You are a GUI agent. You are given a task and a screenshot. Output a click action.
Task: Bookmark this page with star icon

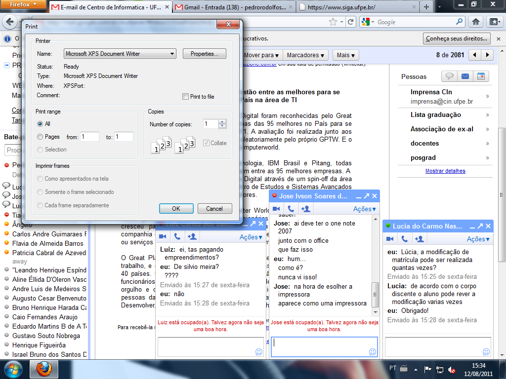333,22
